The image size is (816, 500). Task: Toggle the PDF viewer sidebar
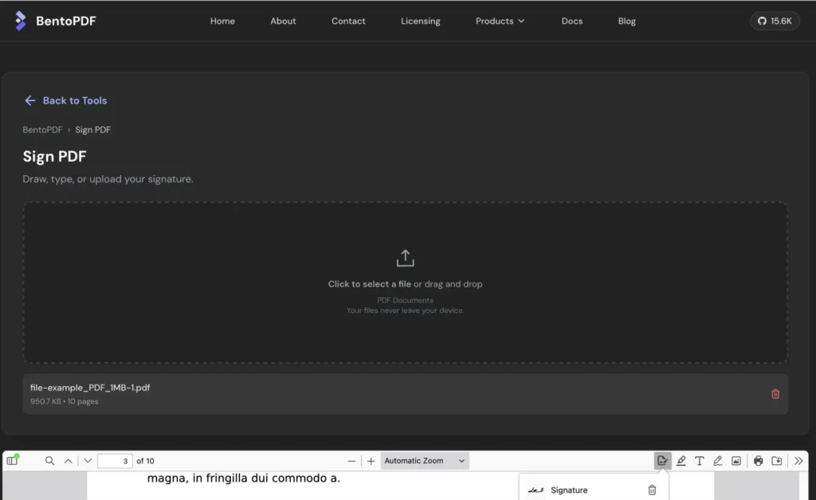point(13,460)
